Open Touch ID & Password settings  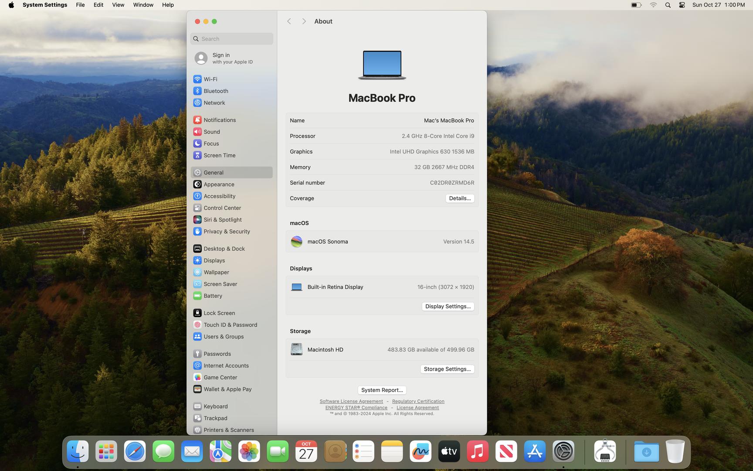coord(230,325)
